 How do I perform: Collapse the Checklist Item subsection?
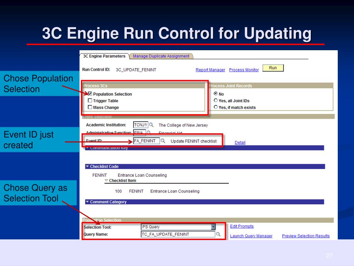tap(106, 180)
